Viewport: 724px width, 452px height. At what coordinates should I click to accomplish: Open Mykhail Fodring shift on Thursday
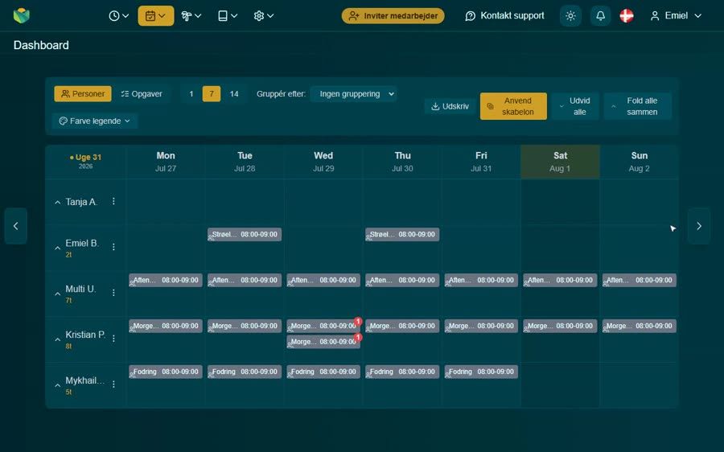402,372
